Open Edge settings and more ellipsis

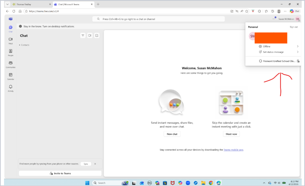(285, 11)
